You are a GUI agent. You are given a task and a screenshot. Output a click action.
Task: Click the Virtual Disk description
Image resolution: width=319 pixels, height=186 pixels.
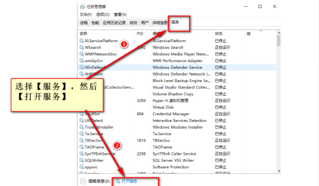163,107
